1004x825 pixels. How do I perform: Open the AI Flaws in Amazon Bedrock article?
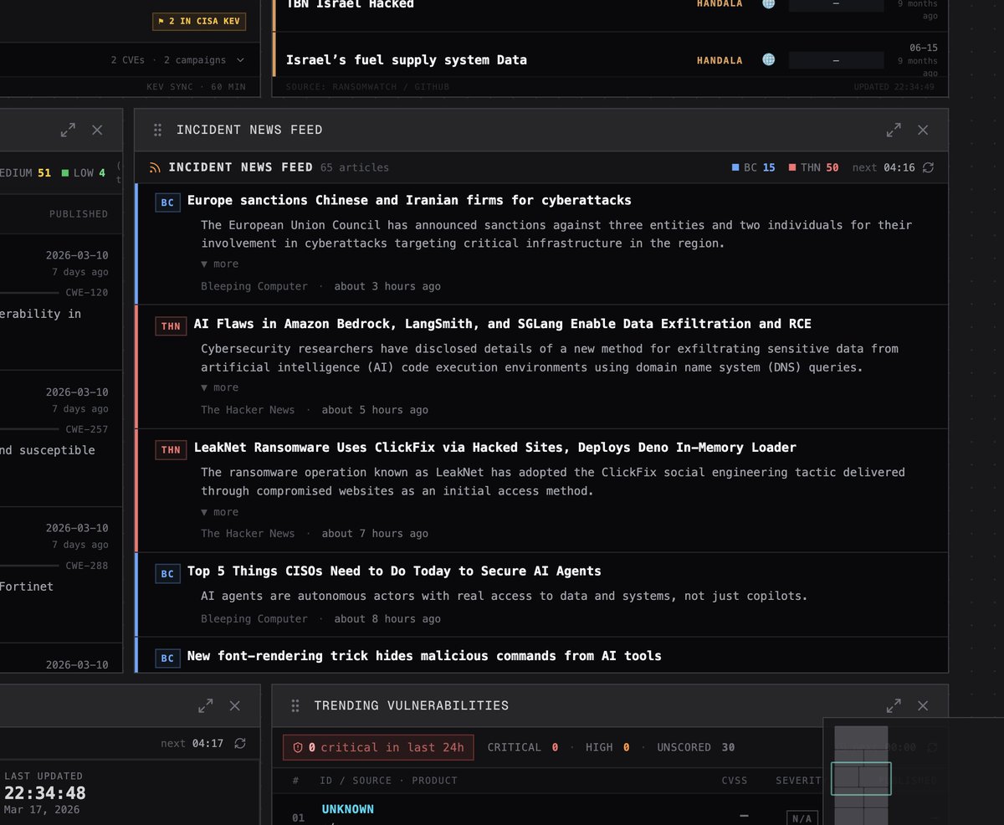point(502,324)
